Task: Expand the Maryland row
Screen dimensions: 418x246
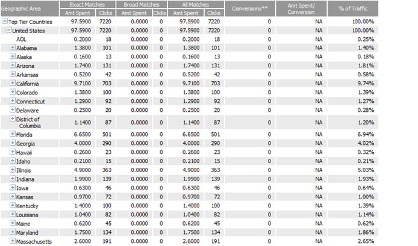Action: (13, 232)
